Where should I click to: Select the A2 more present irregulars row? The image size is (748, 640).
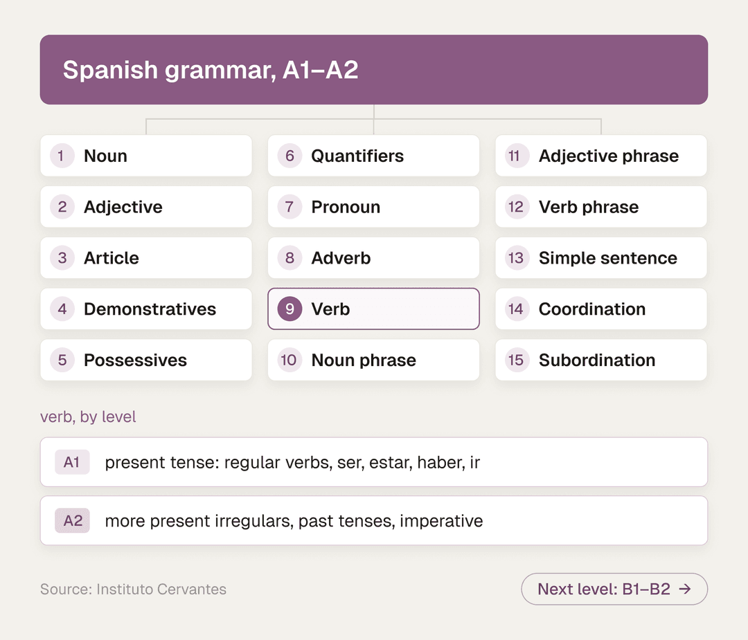374,520
